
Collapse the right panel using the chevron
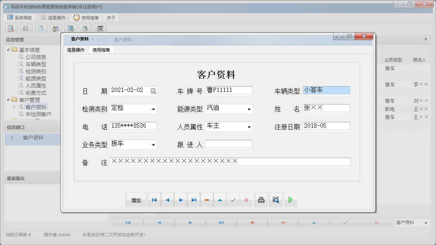click(426, 39)
